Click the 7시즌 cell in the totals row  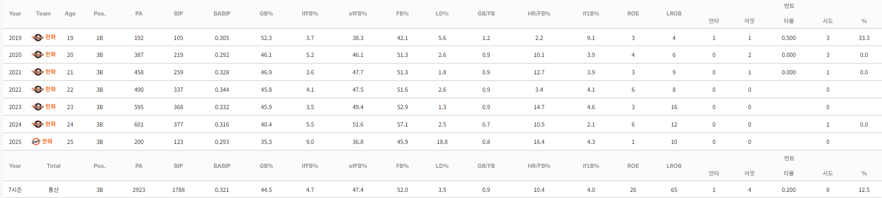[x=15, y=190]
